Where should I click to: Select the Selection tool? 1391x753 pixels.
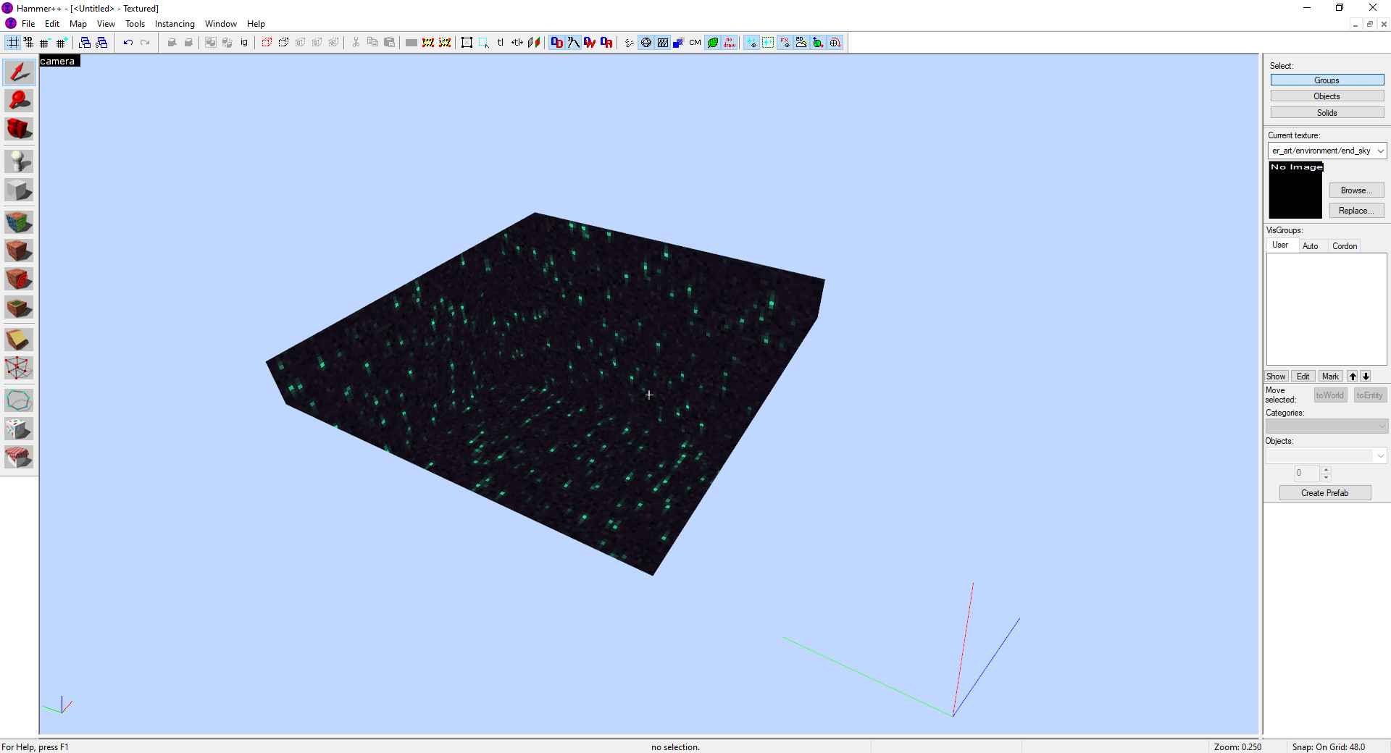point(19,72)
